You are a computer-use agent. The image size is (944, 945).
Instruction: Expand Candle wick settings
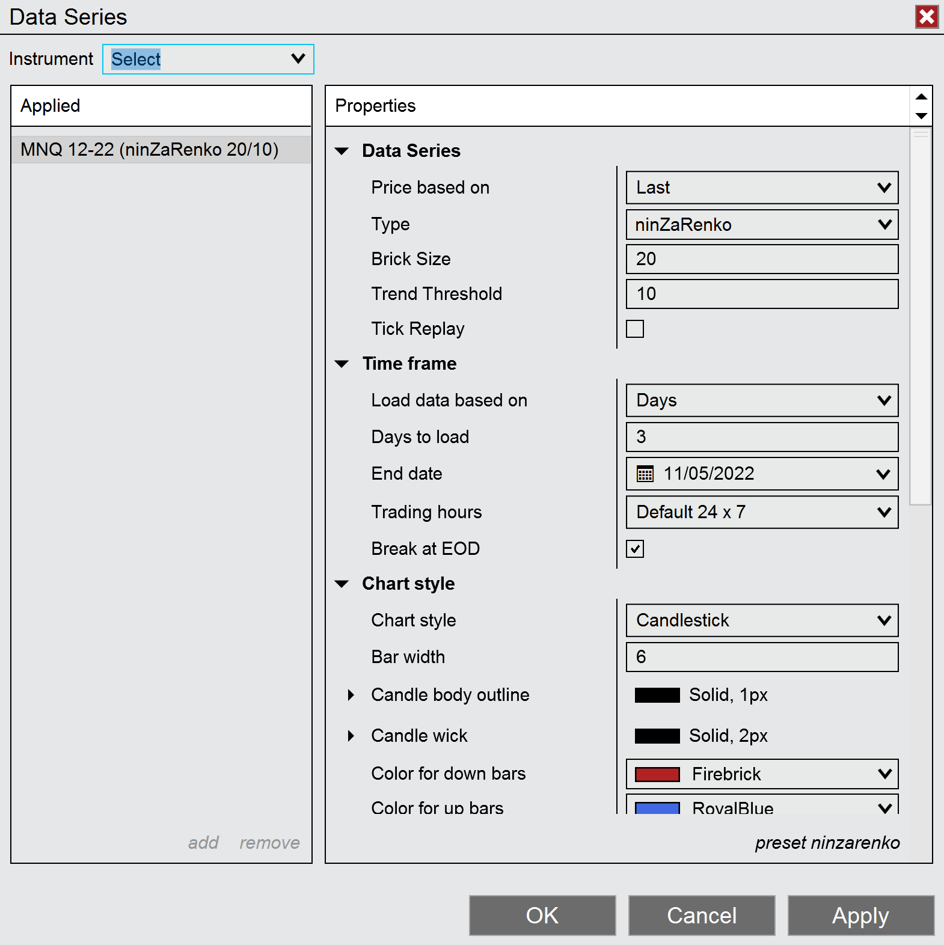click(351, 736)
